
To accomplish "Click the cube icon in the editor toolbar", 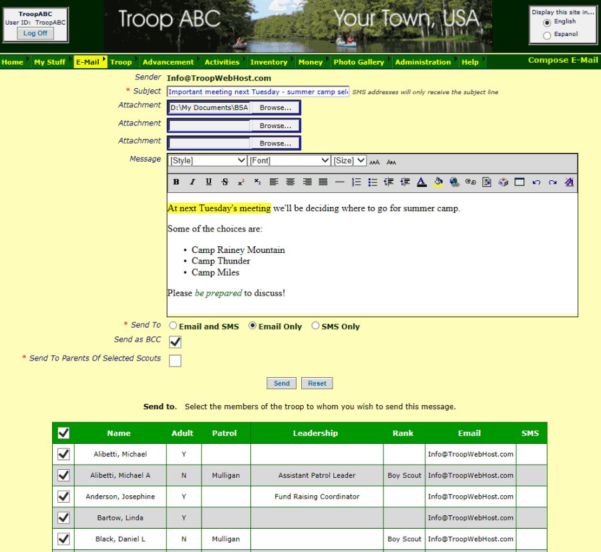I will [x=504, y=182].
